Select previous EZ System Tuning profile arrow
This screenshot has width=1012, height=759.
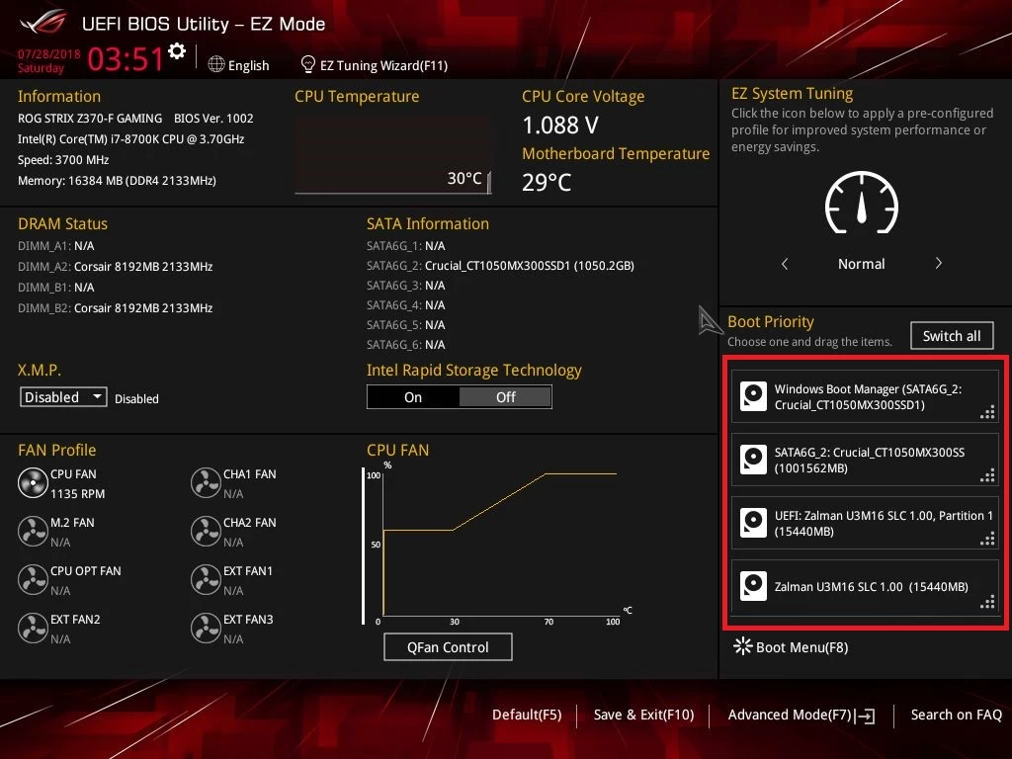point(785,263)
